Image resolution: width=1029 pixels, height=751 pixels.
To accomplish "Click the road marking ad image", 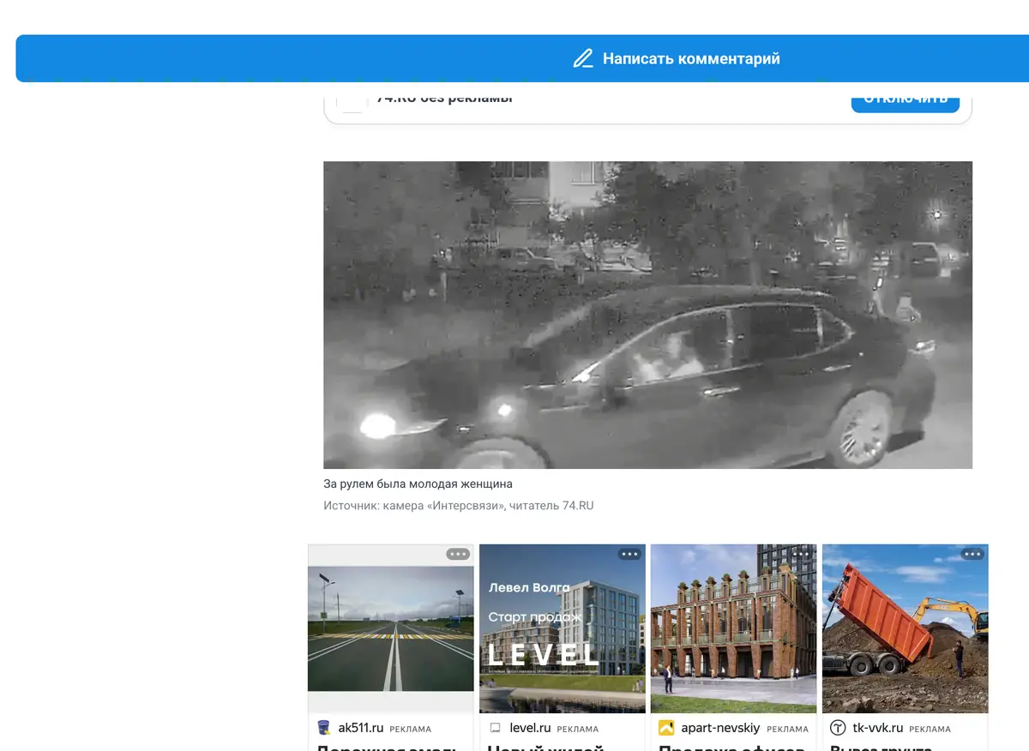I will [391, 628].
